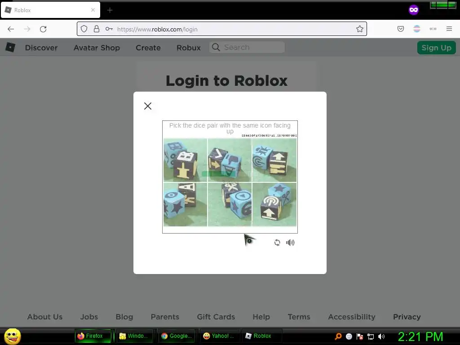The height and width of the screenshot is (345, 460).
Task: Bookmark this page with the star
Action: [360, 29]
